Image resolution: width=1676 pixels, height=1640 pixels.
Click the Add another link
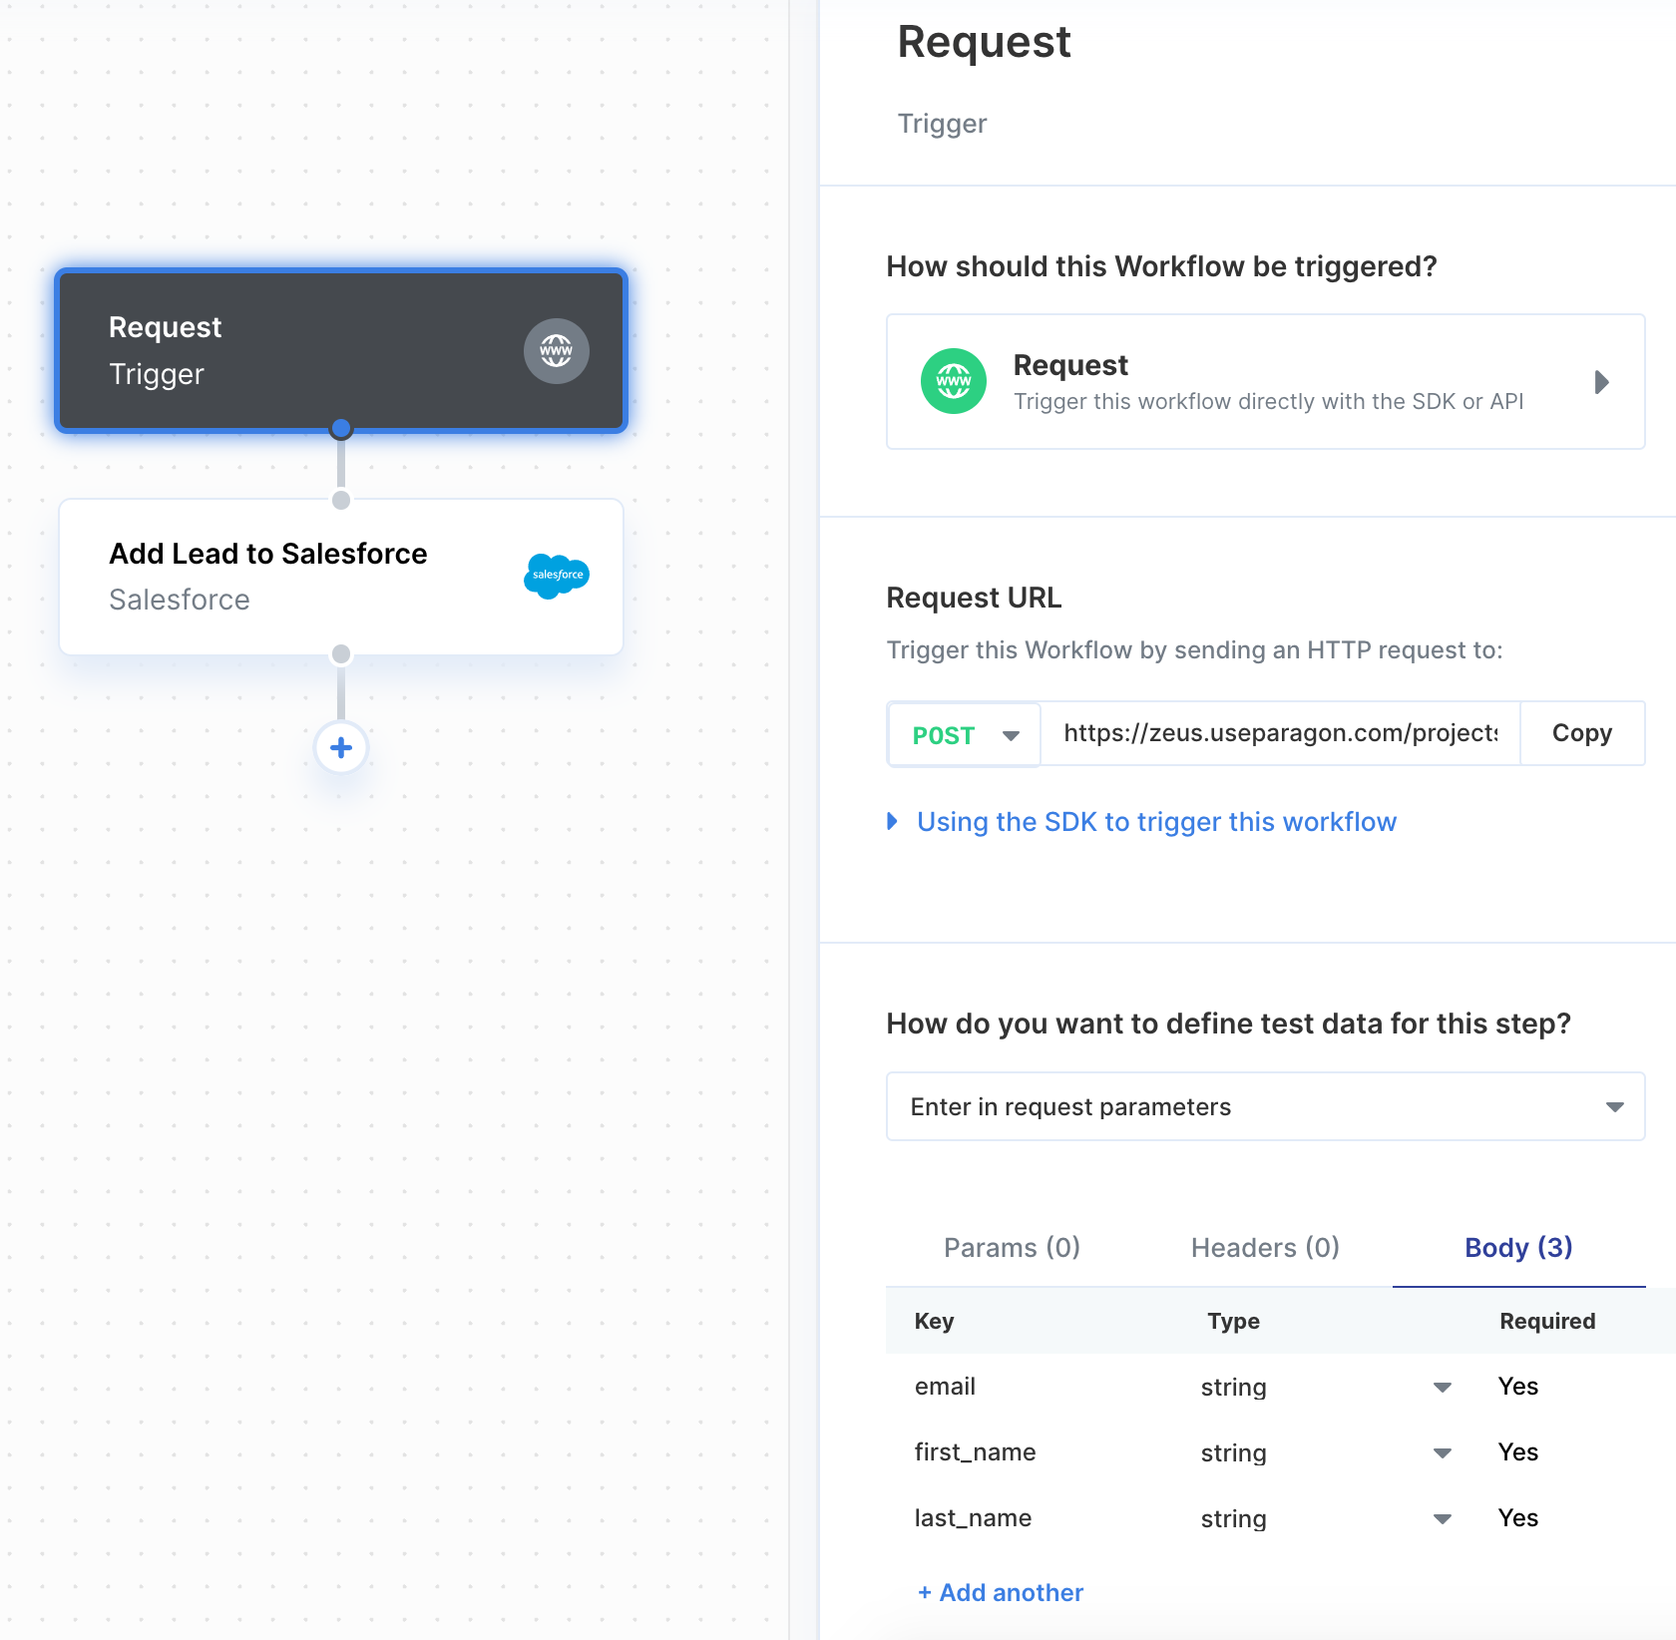[1001, 1593]
